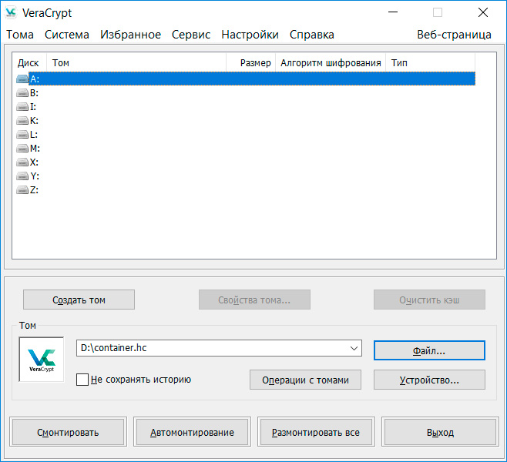The height and width of the screenshot is (462, 507).
Task: Choose the X: drive icon
Action: tap(22, 162)
